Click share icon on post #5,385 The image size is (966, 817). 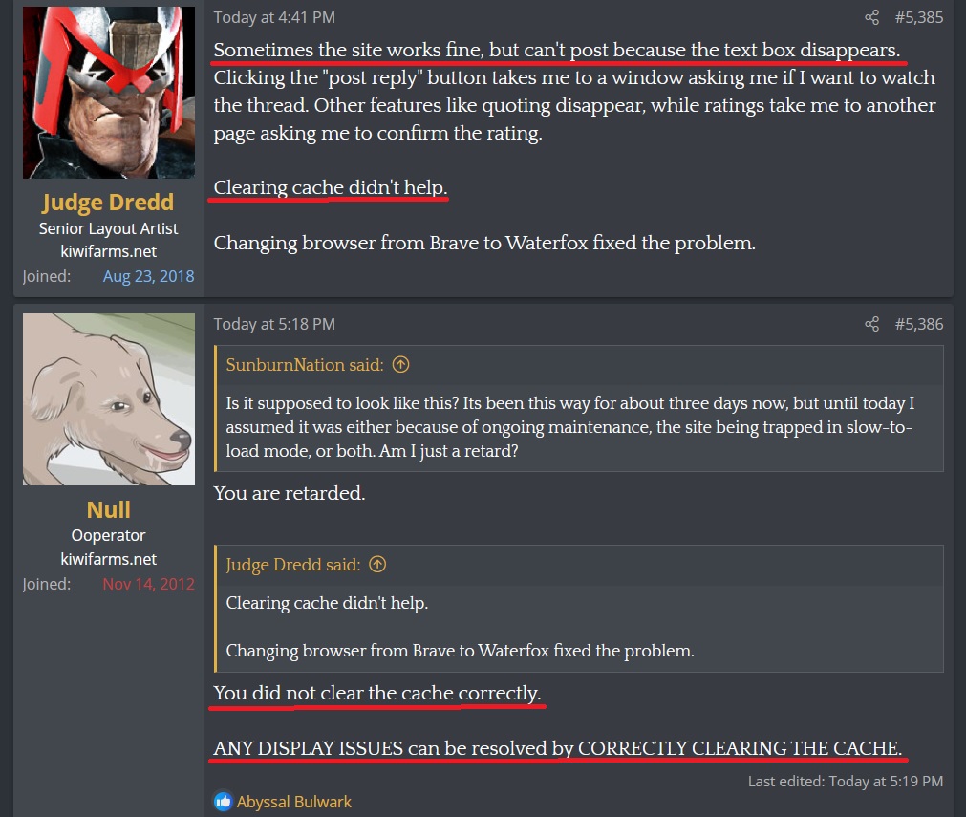pos(871,17)
